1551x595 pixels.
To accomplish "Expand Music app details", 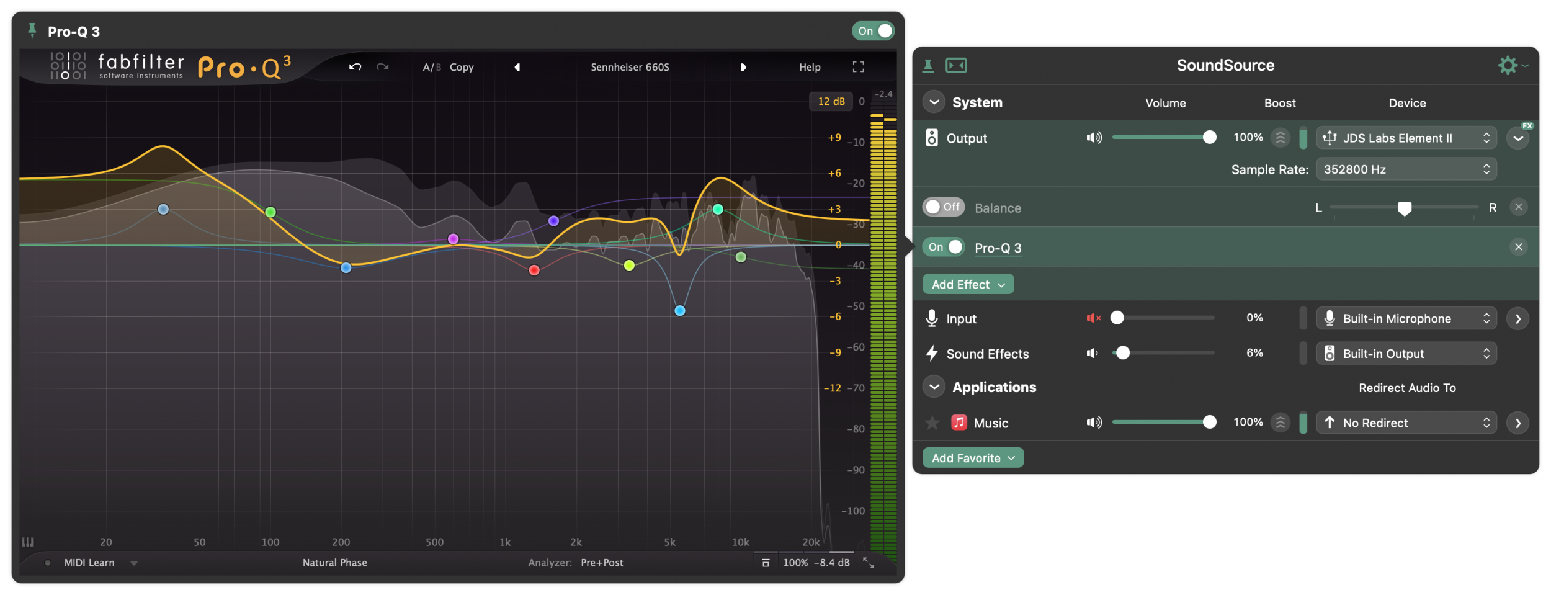I will point(1518,423).
